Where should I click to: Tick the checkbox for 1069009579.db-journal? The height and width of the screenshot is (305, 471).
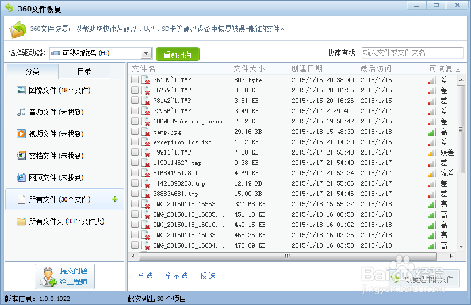pos(135,121)
